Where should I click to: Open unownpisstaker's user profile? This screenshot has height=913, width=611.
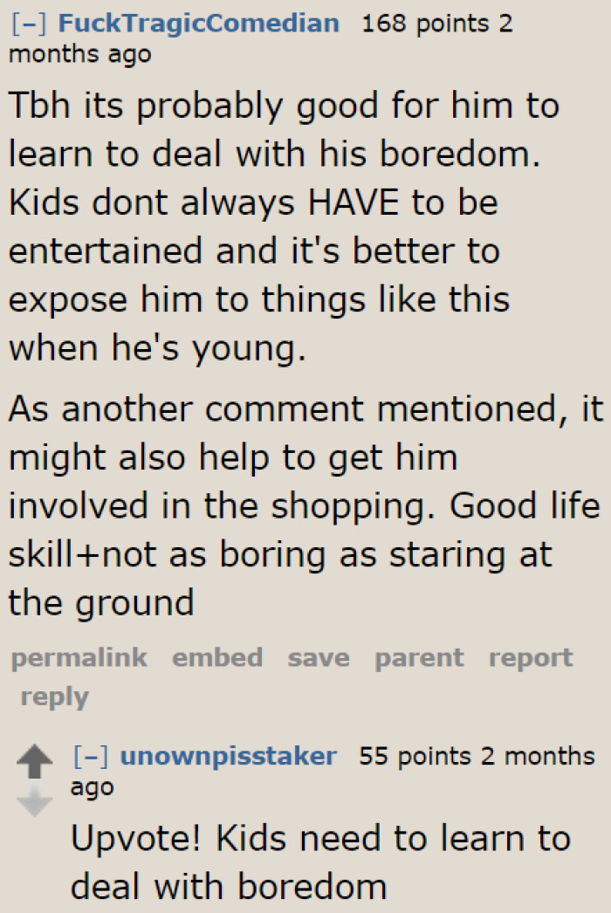coord(229,756)
